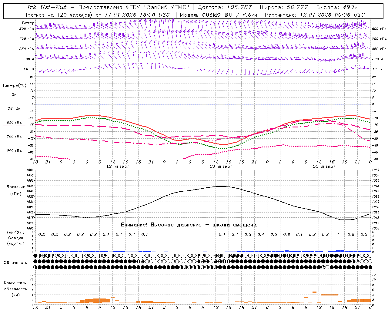Click the Внимание! Высокое давление warning text

[189, 225]
